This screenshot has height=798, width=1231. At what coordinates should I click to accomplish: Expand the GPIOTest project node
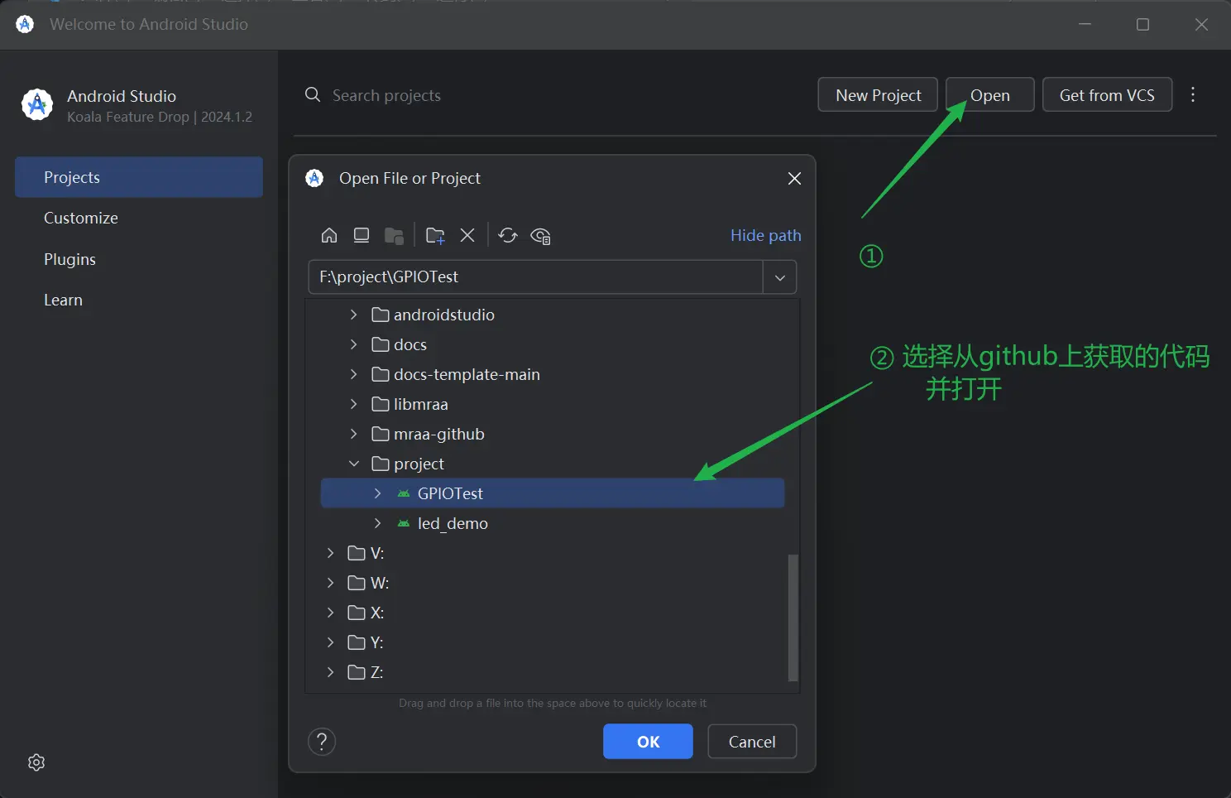378,493
